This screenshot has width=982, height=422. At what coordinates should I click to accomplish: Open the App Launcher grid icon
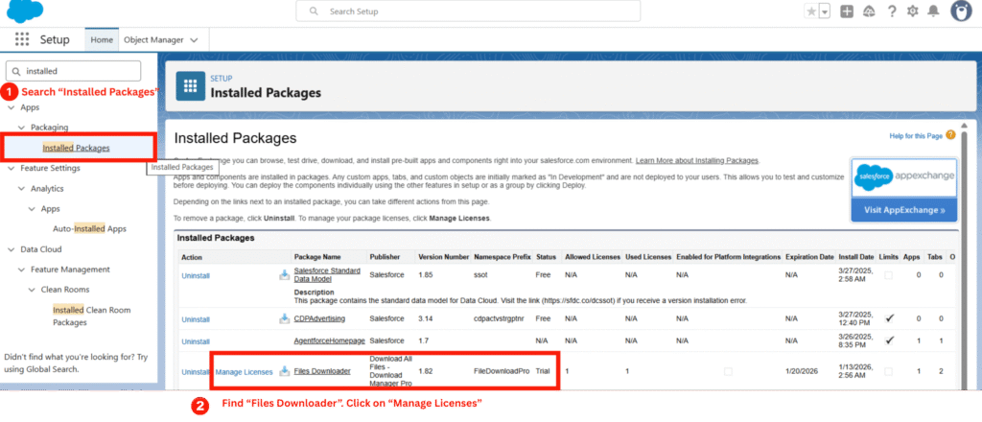click(x=22, y=38)
